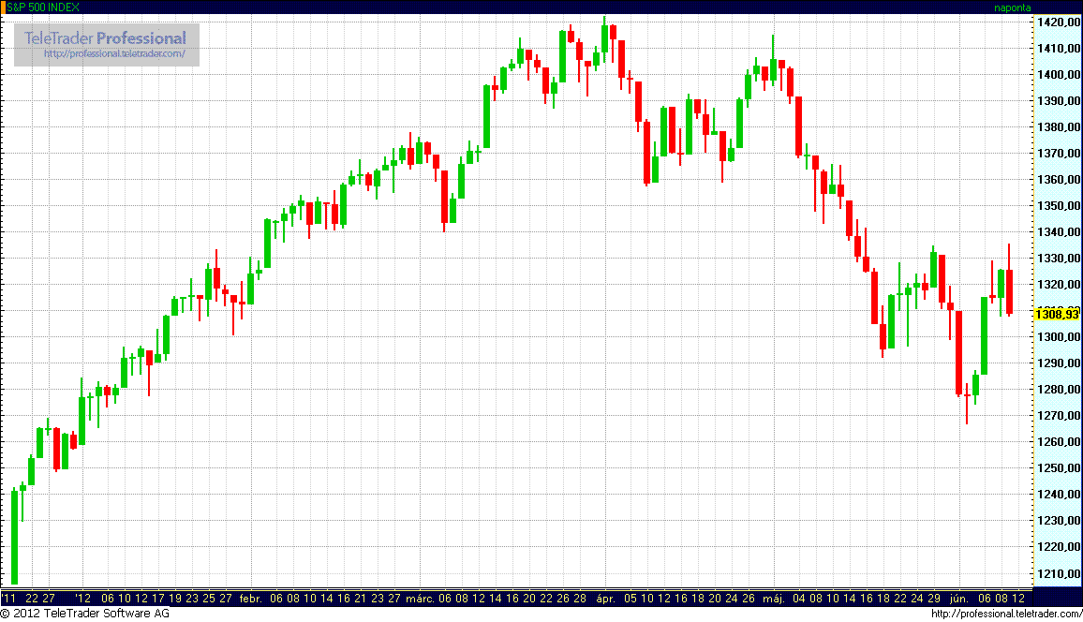Select the 1340,00 price axis label
Image resolution: width=1083 pixels, height=622 pixels.
coord(1058,232)
